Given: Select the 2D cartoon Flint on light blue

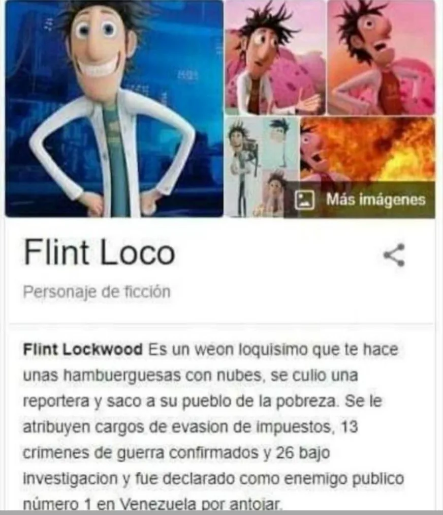Looking at the screenshot, I should tap(281, 143).
